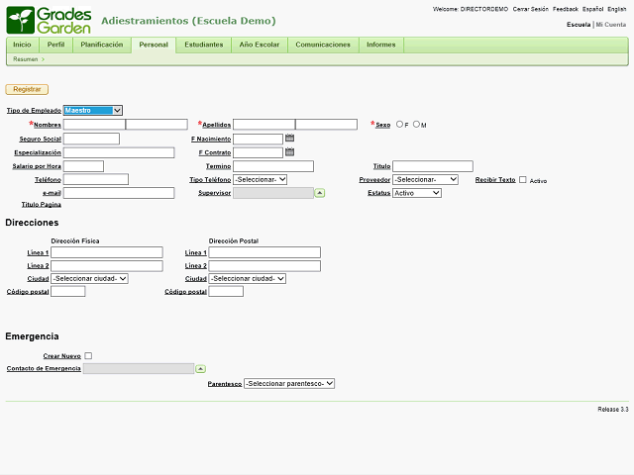Select the M radio button for Sexo

click(x=416, y=125)
